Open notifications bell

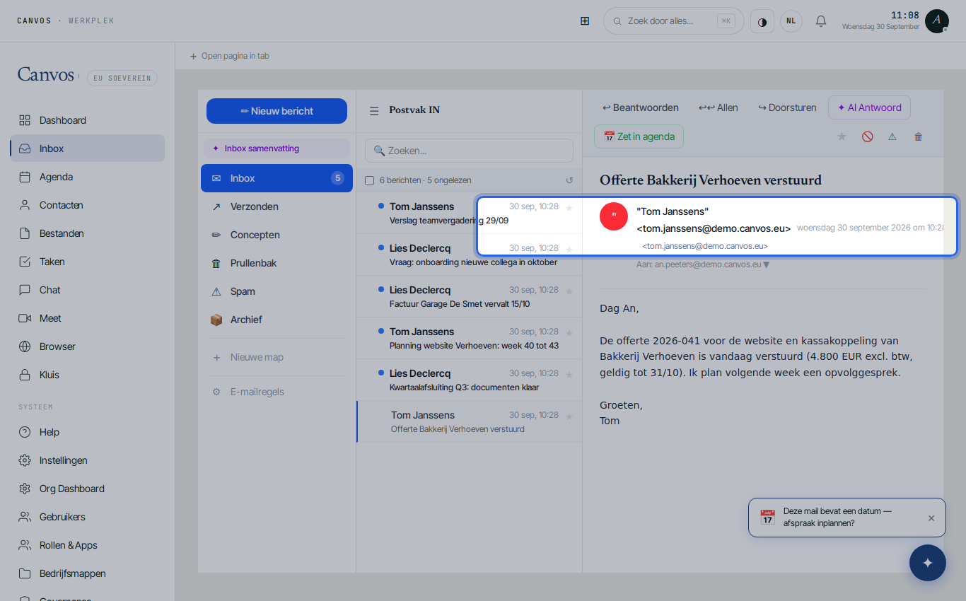pos(821,21)
